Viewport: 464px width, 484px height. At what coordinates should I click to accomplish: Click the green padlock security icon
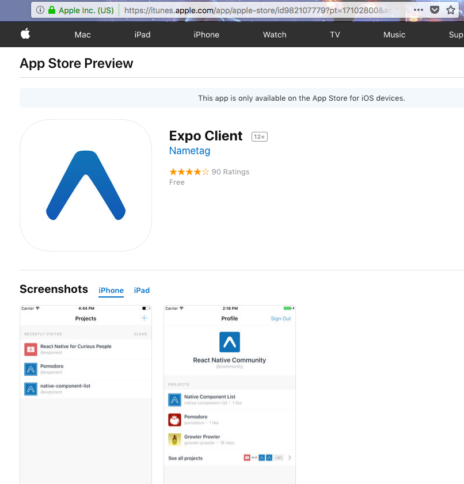point(52,10)
